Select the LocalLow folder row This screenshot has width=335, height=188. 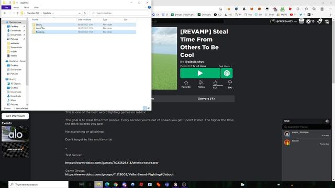click(84, 28)
